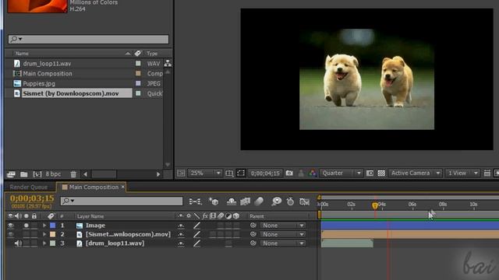The height and width of the screenshot is (280, 499).
Task: Toggle quality switch on Image layer
Action: tap(197, 226)
